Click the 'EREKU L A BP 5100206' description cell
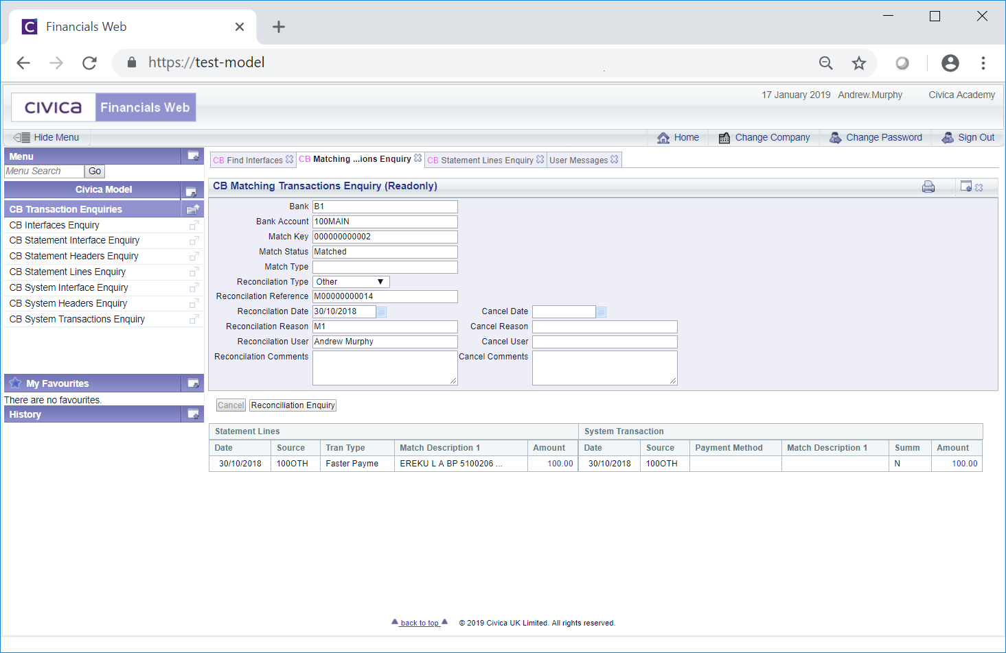Viewport: 1006px width, 653px height. tap(461, 464)
